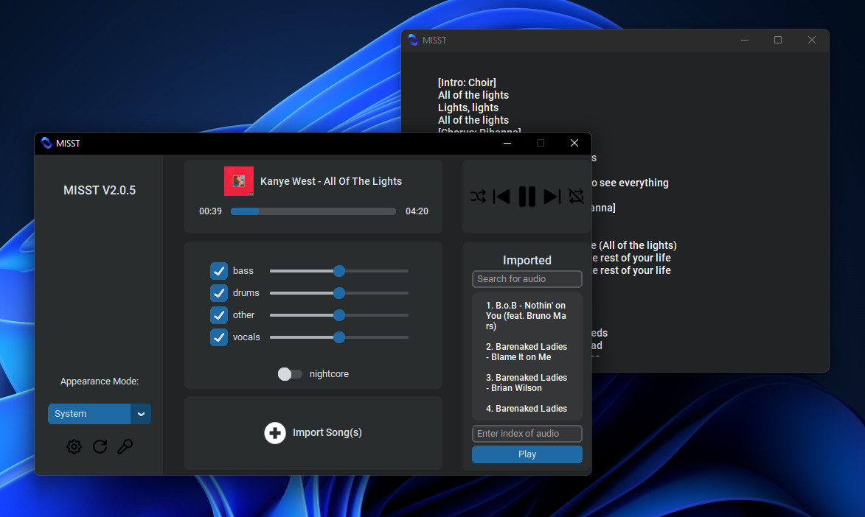
Task: Close the front MISST player window
Action: 574,143
